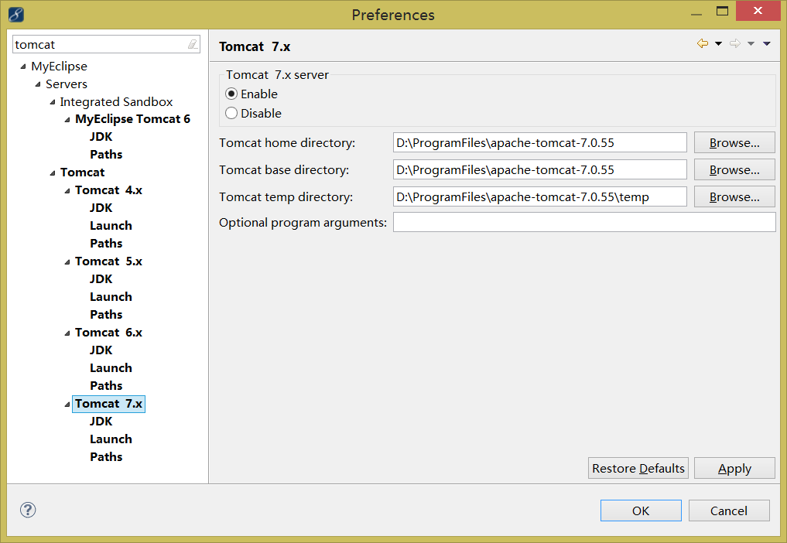
Task: Confirm preferences with OK button
Action: (x=641, y=511)
